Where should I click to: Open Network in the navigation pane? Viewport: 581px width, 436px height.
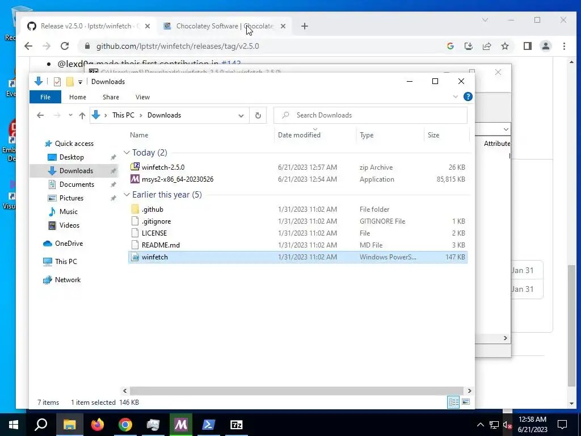pos(68,280)
